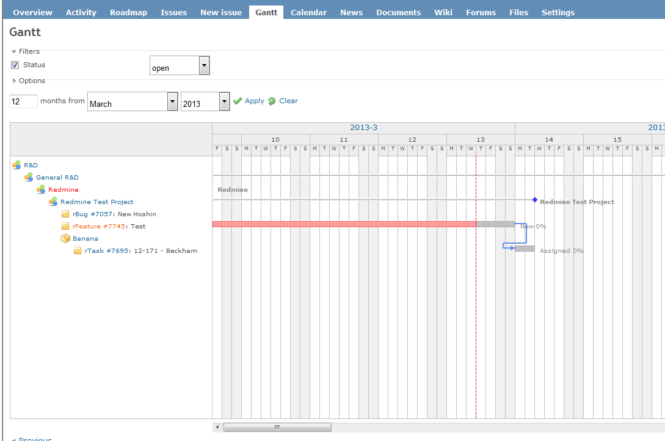Open the General R&D project link
This screenshot has height=441, width=665.
[x=57, y=178]
